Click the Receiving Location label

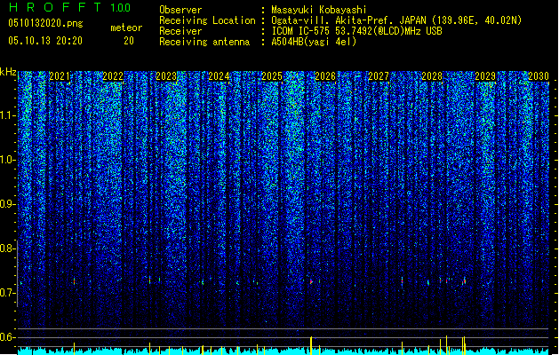207,20
